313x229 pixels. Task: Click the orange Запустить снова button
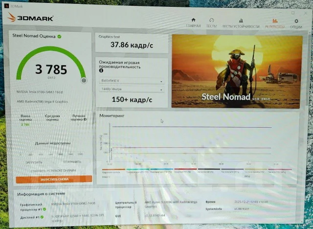click(x=54, y=179)
